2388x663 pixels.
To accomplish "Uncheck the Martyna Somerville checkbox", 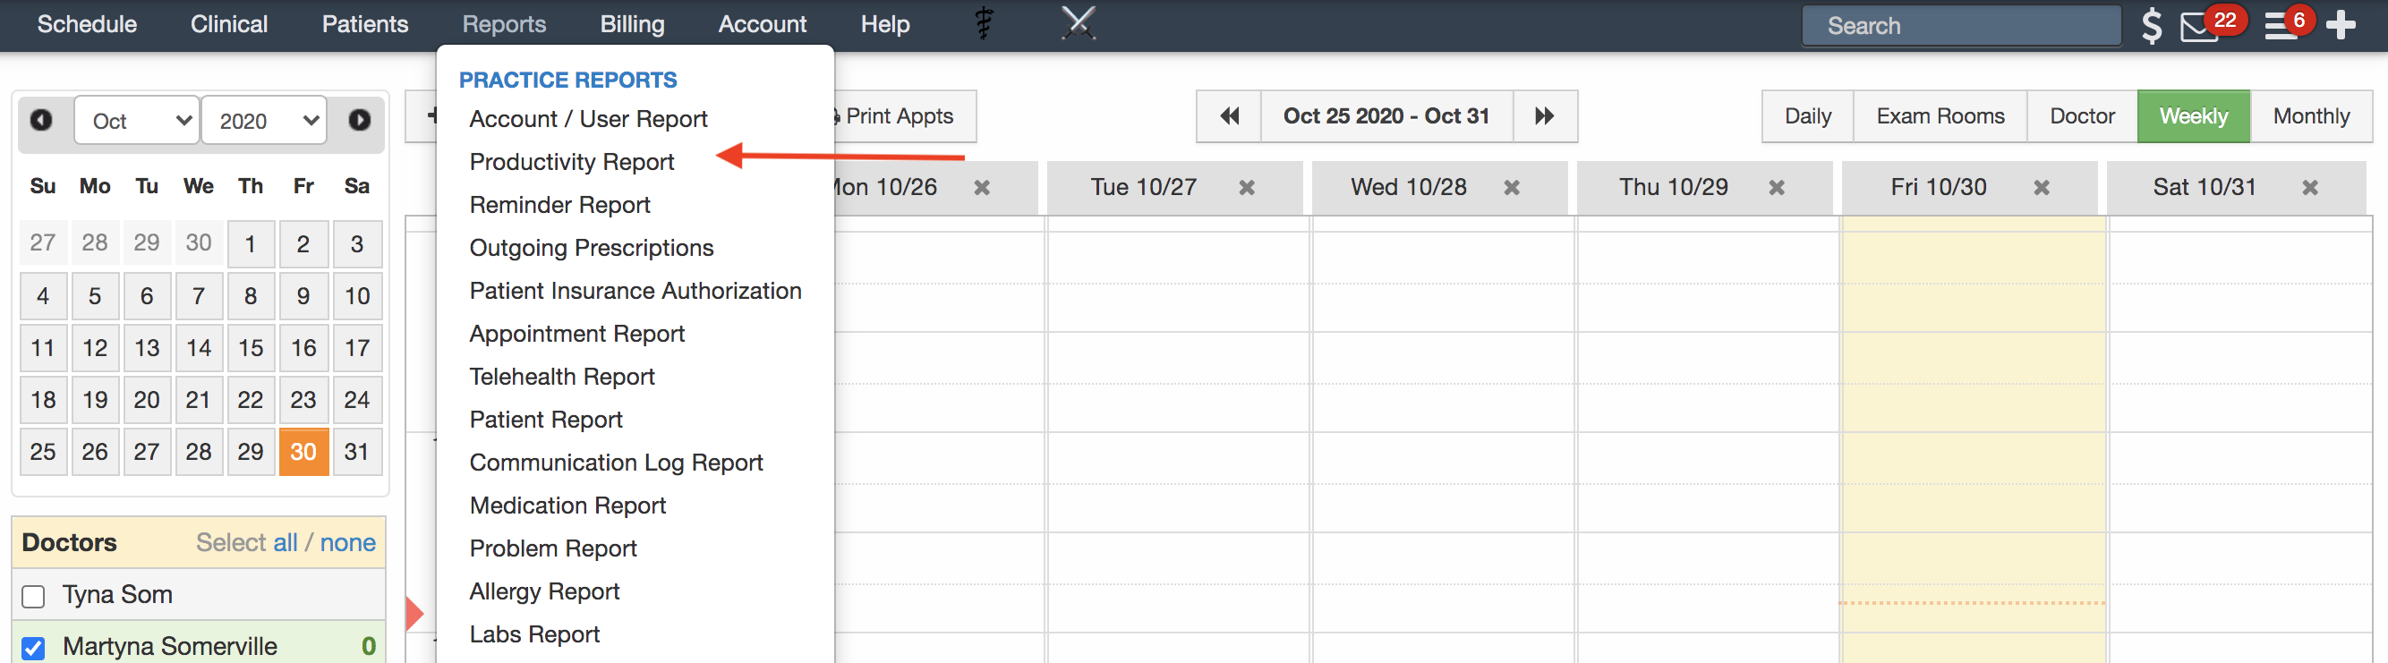I will coord(33,647).
